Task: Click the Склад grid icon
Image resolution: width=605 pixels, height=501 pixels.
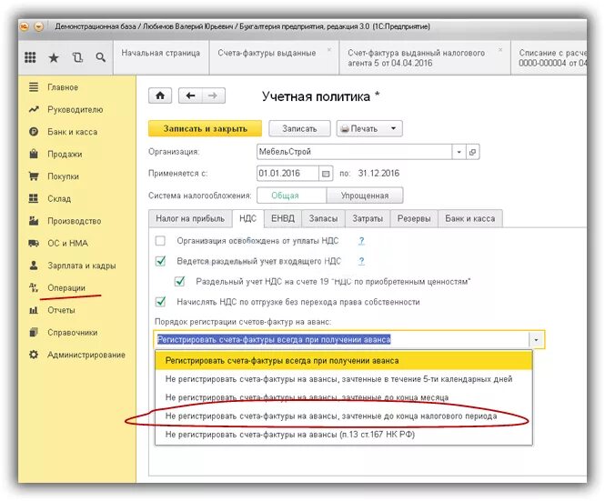Action: pos(34,198)
